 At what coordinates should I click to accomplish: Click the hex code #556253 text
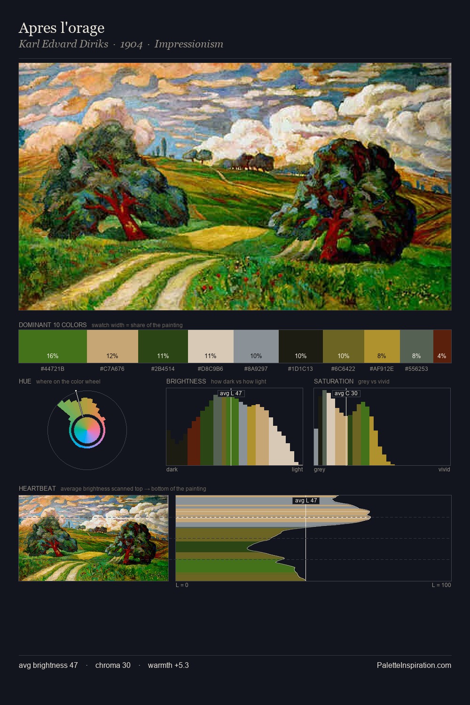(416, 369)
